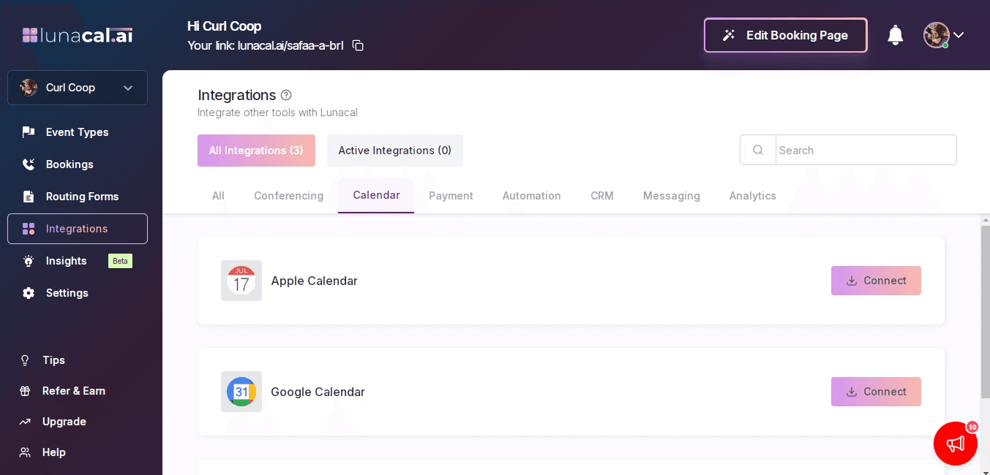This screenshot has height=475, width=990.
Task: Click the search magnifier icon
Action: click(758, 150)
